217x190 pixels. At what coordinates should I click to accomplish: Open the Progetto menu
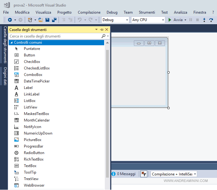pyautogui.click(x=64, y=12)
